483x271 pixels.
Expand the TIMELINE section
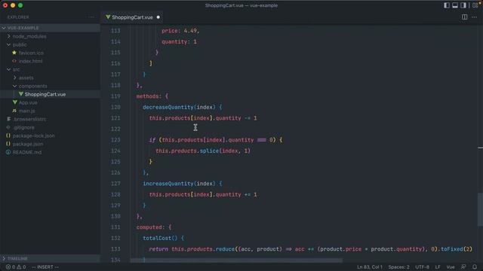tap(50, 259)
